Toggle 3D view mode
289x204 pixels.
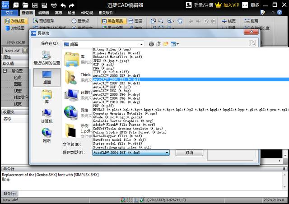click(15, 28)
